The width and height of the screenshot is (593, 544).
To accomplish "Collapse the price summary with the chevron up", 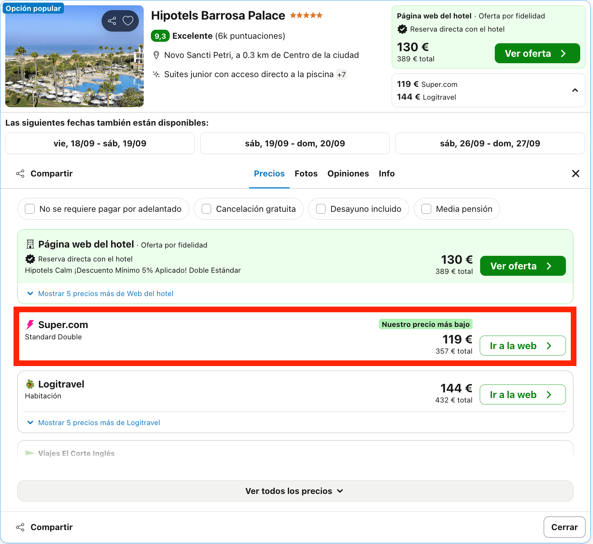I will (x=575, y=90).
